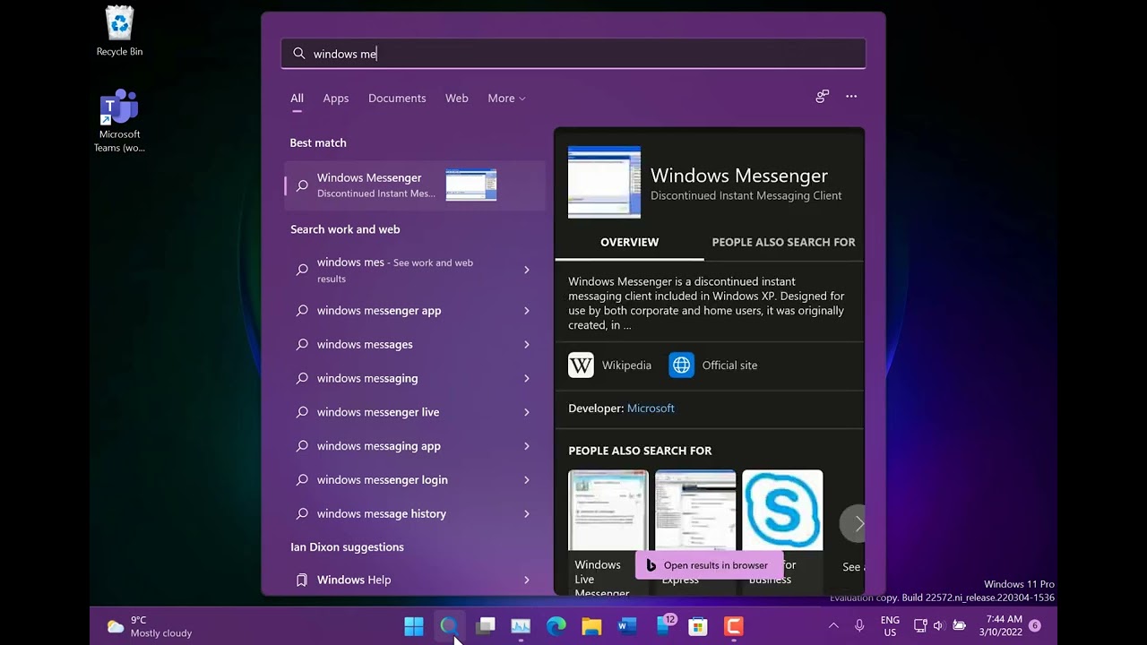Click the search box magnifier icon
Screen dimensions: 1147x645
click(x=299, y=54)
